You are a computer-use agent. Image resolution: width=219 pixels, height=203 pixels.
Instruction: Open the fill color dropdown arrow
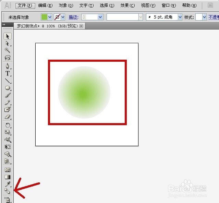(50, 17)
